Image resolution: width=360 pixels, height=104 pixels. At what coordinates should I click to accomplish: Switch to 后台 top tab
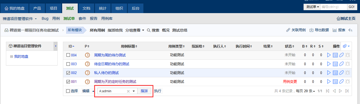tap(136, 8)
